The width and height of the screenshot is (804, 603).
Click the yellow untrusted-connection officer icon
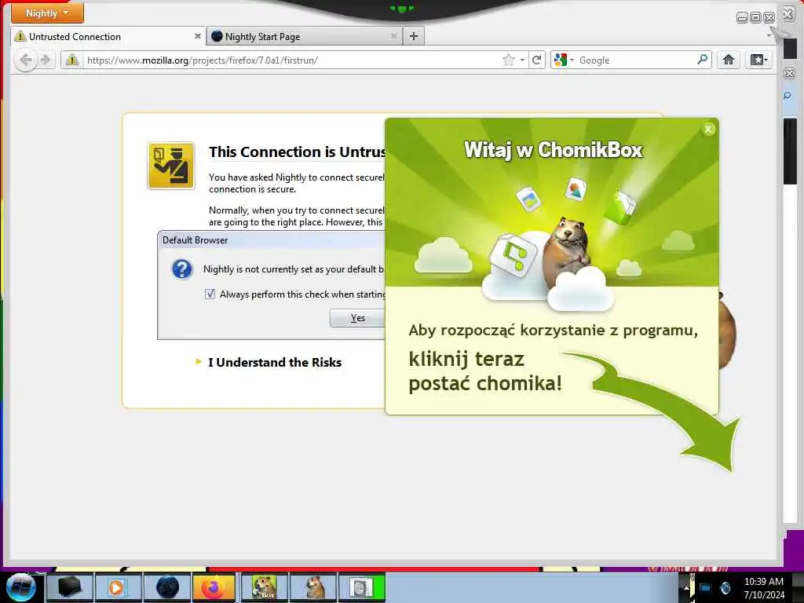tap(171, 166)
